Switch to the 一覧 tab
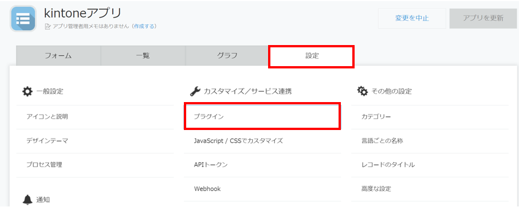Screen dimensions: 519x207 (x=143, y=56)
